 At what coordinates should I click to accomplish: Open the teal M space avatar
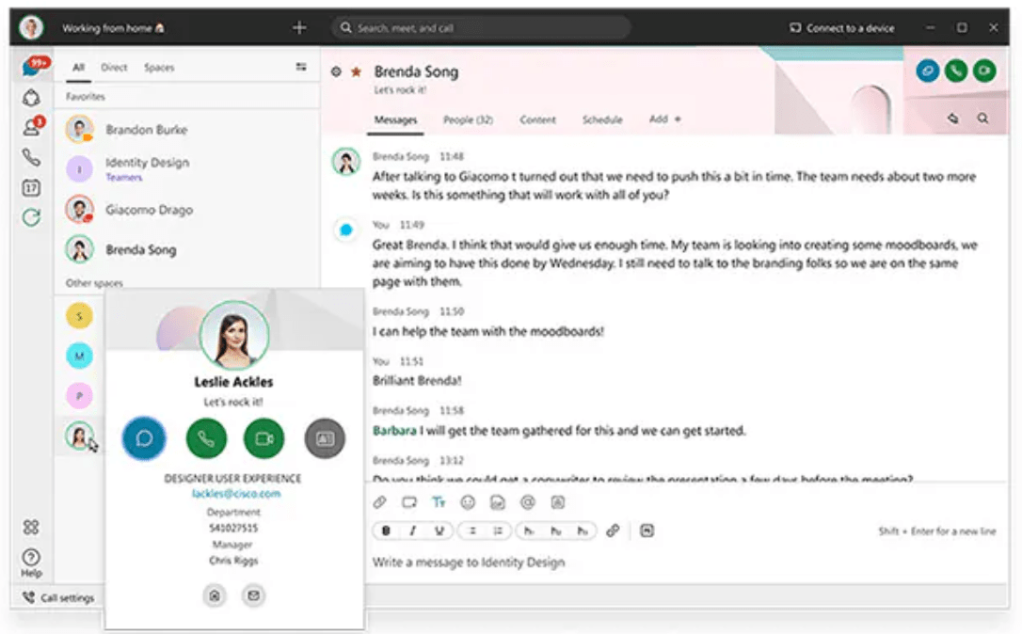[x=79, y=356]
